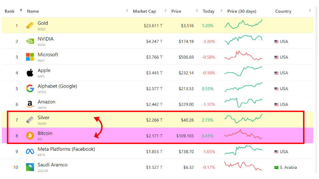
Task: Open the Amazon company link
Action: (46, 102)
